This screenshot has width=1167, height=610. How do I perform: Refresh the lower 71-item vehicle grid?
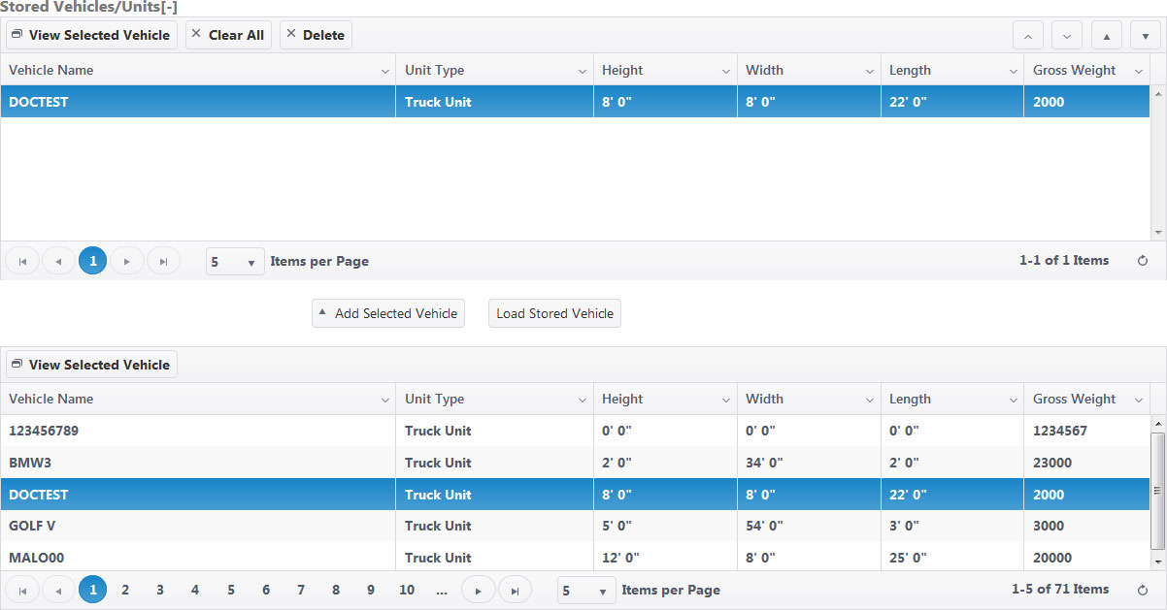click(1142, 590)
